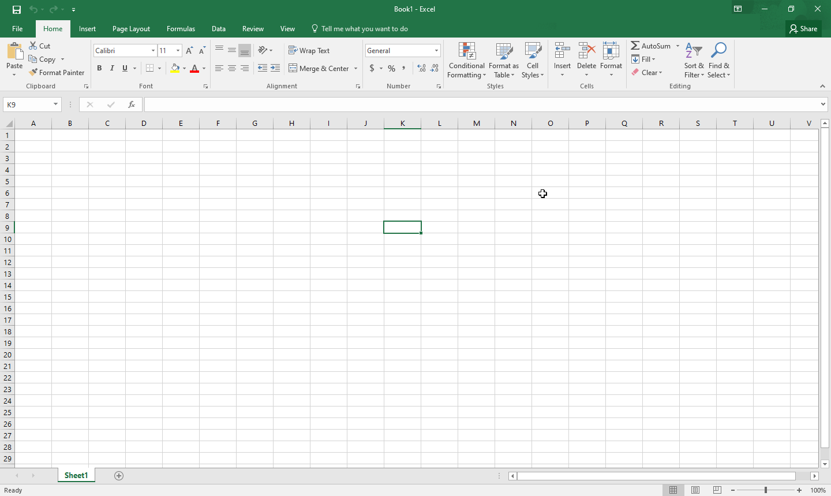Switch to the Review tab

253,28
